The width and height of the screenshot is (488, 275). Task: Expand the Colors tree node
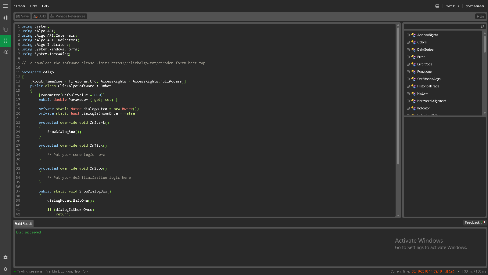(x=408, y=42)
